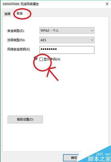The height and width of the screenshot is (162, 111).
Task: Click the jb51.net watermark text
Action: coord(103,154)
